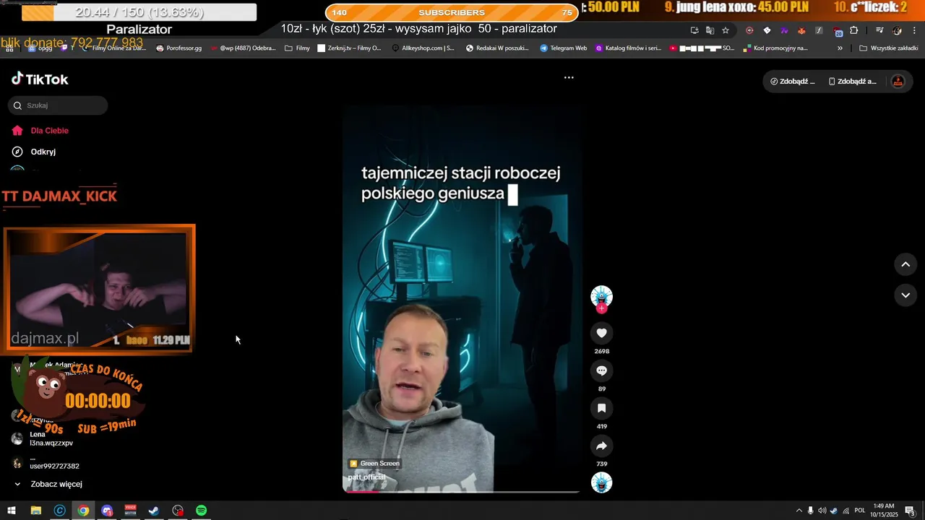Click the video progress bar

[461, 492]
